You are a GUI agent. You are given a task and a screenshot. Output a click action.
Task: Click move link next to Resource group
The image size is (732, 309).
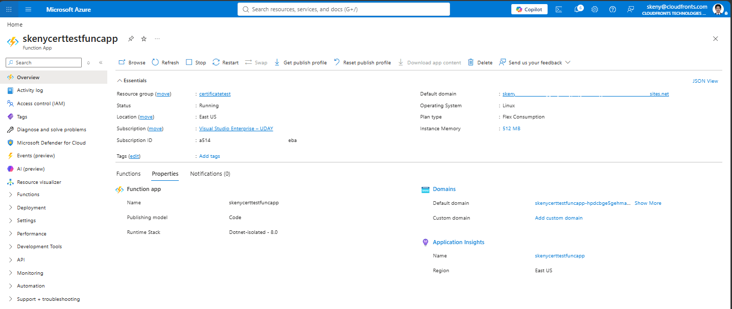point(163,94)
